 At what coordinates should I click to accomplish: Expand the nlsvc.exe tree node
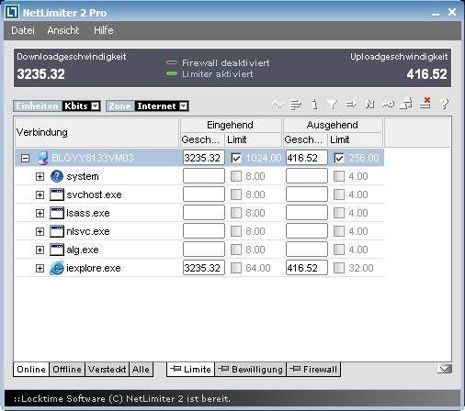coord(40,231)
